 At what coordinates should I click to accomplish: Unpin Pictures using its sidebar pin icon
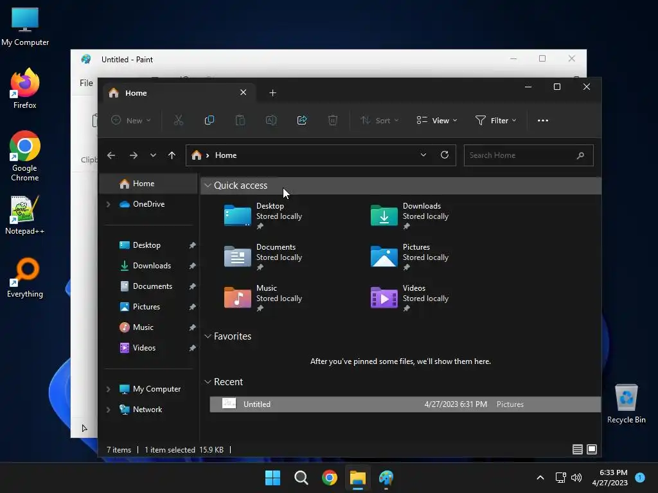click(x=192, y=307)
